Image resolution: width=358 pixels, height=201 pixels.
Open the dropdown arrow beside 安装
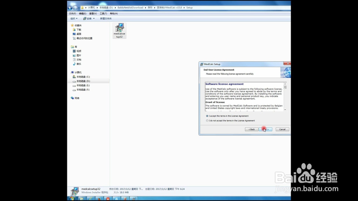point(93,19)
